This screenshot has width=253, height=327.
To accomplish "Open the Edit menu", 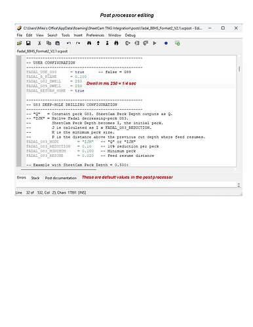I will (x=29, y=35).
